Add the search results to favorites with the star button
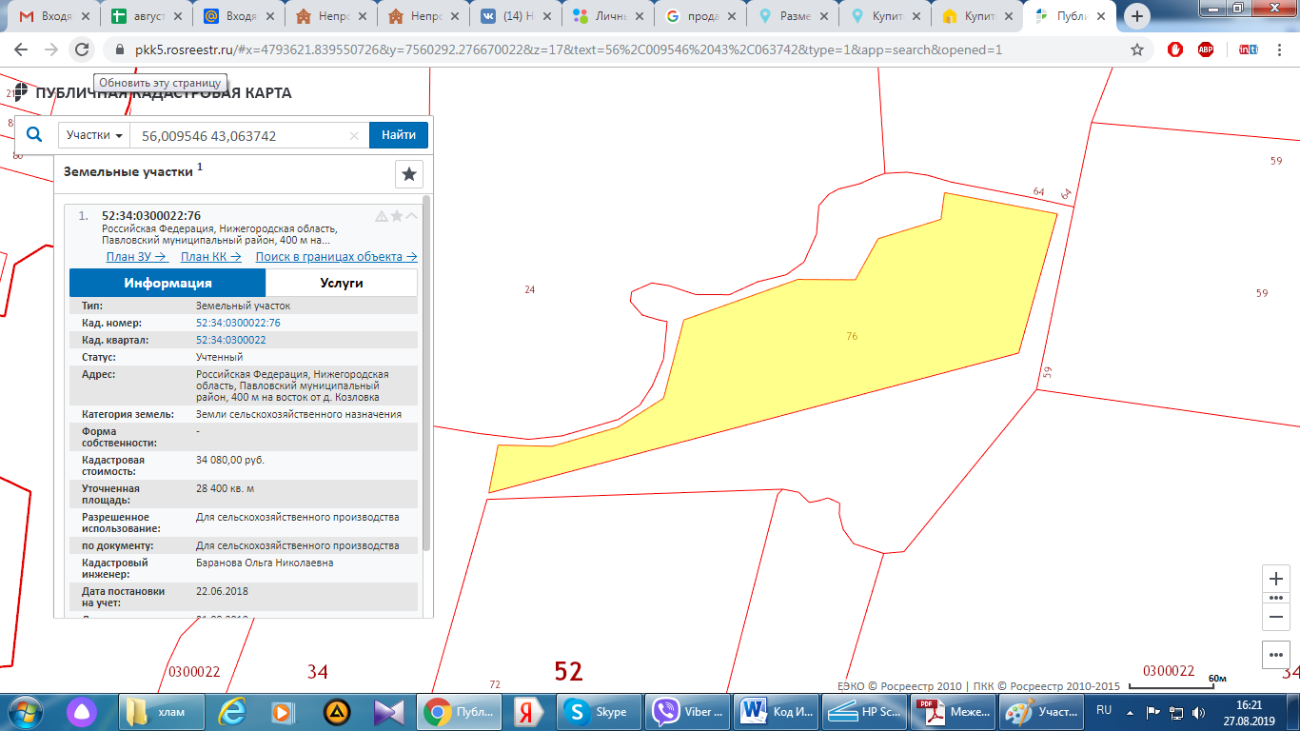 409,174
